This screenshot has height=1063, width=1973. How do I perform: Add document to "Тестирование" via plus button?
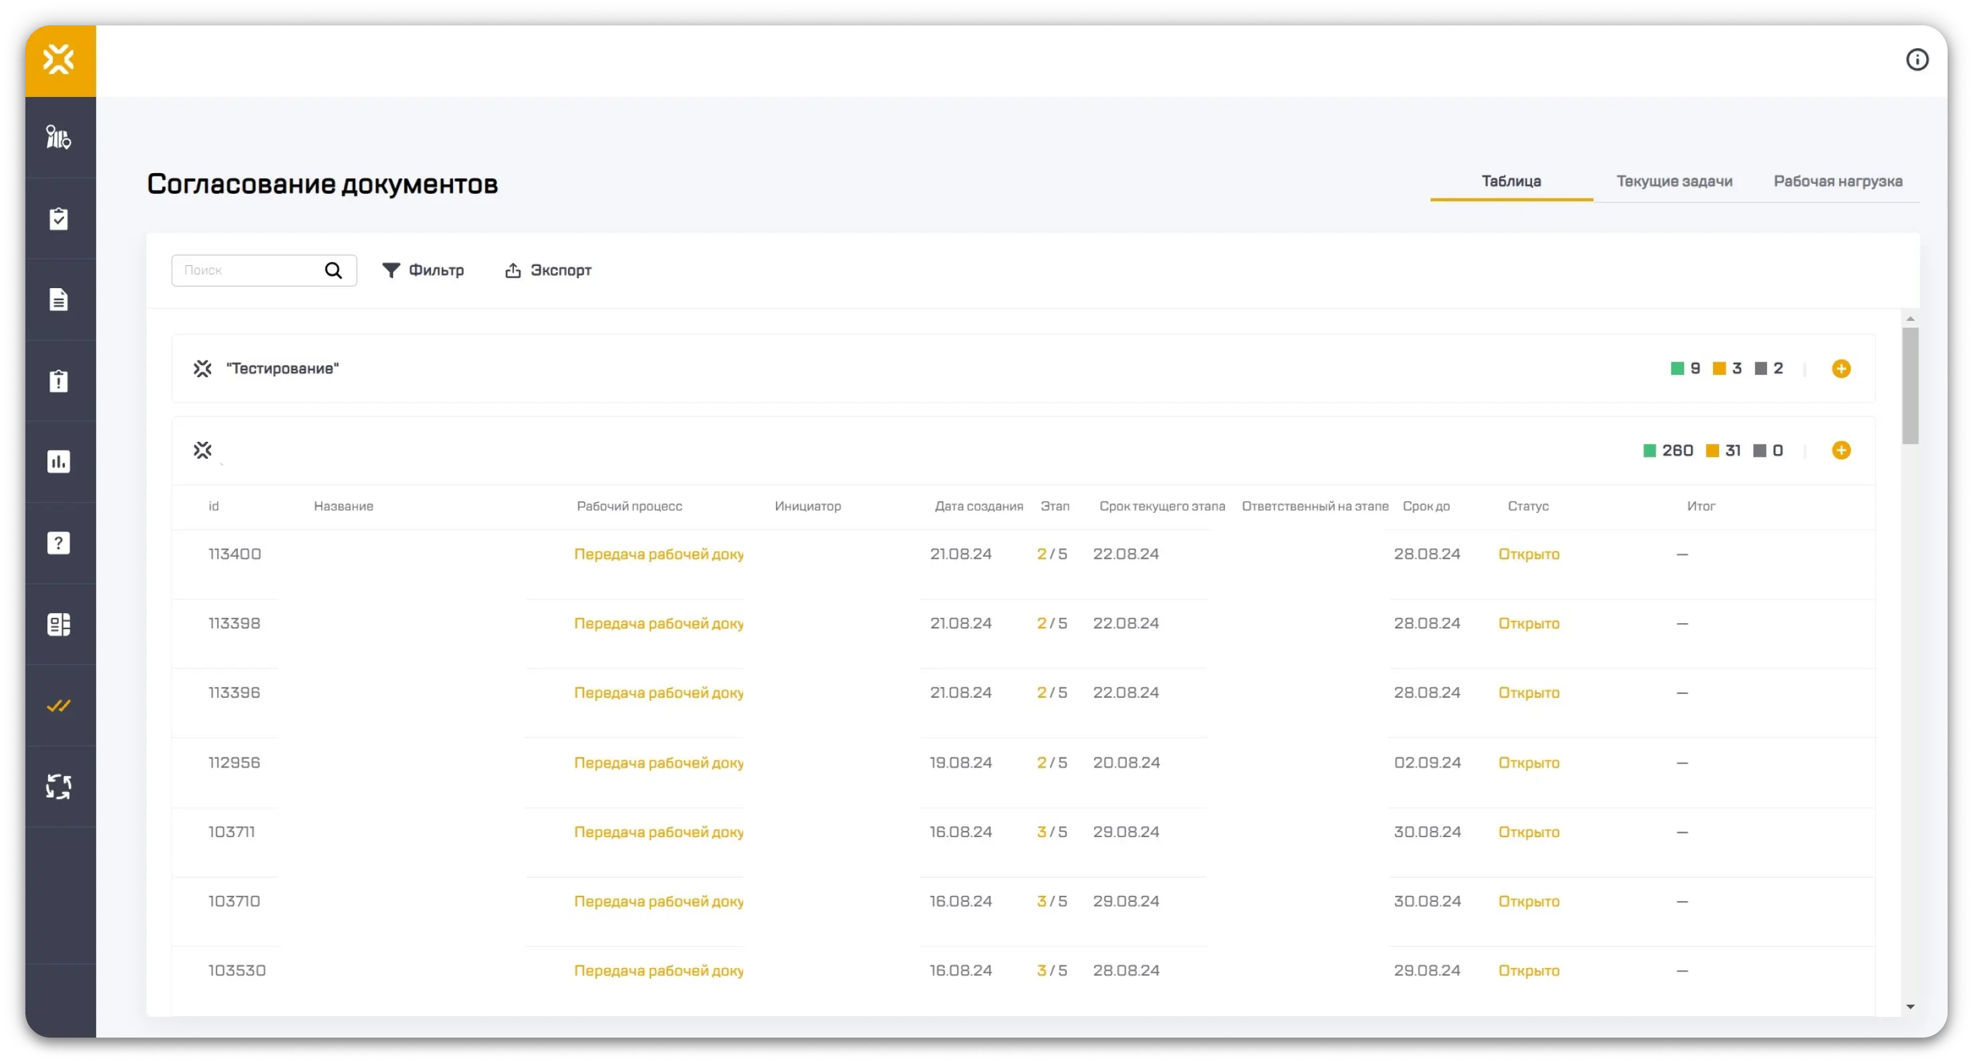point(1841,368)
